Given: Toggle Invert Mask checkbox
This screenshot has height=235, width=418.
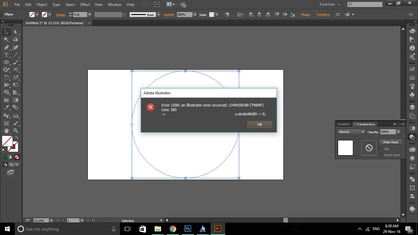Looking at the screenshot, I should point(381,155).
